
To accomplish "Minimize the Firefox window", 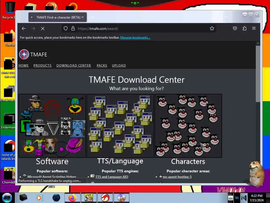I will (x=245, y=15).
